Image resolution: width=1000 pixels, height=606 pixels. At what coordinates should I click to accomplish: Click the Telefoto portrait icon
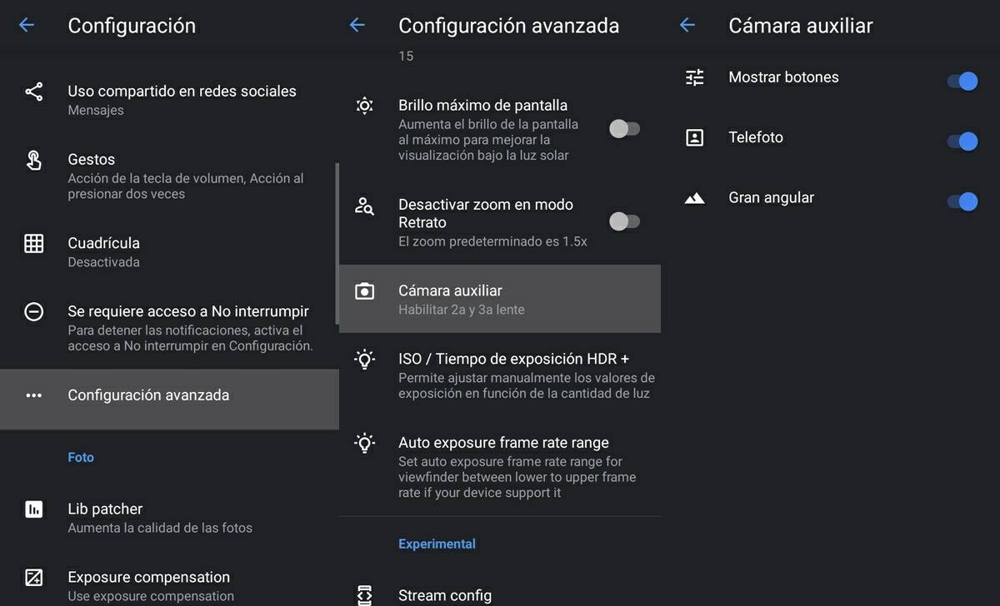(x=694, y=137)
